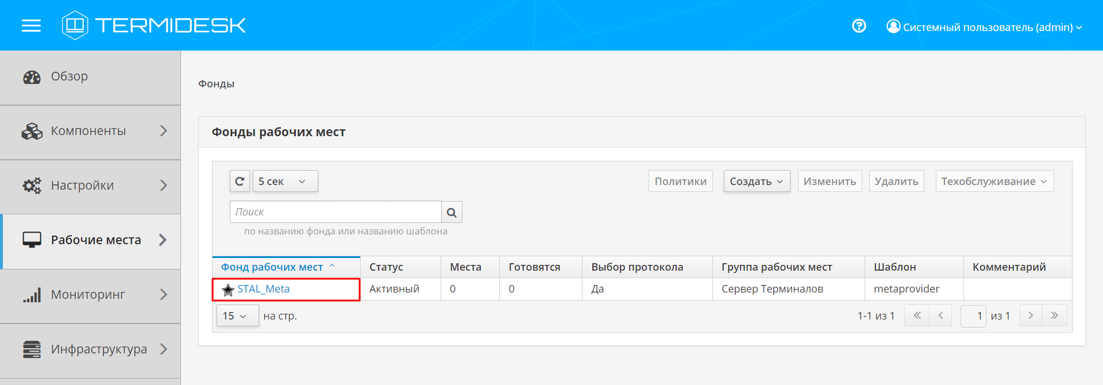Open the Техобслуживание dropdown

(x=994, y=182)
